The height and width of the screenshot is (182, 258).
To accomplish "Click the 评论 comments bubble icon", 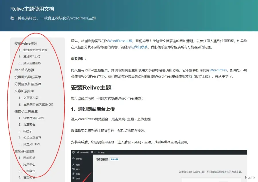I will click(73, 178).
